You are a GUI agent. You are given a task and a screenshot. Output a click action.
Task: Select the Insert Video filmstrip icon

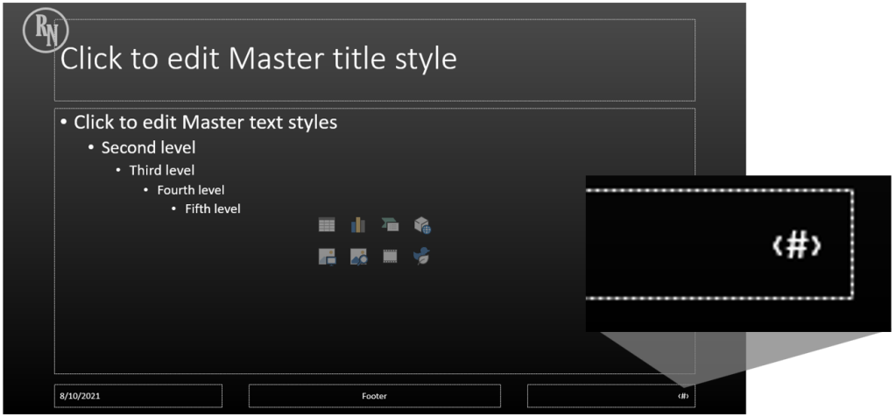(390, 257)
